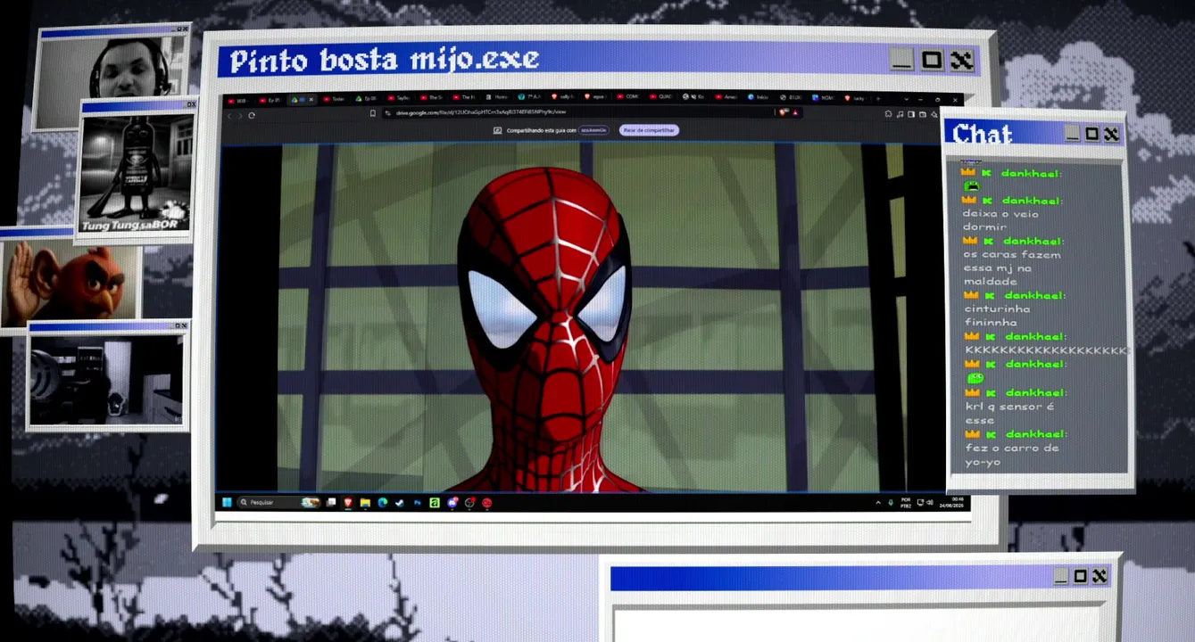Click the 'Parar de compartilhar' button
1195x642 pixels.
(x=649, y=130)
